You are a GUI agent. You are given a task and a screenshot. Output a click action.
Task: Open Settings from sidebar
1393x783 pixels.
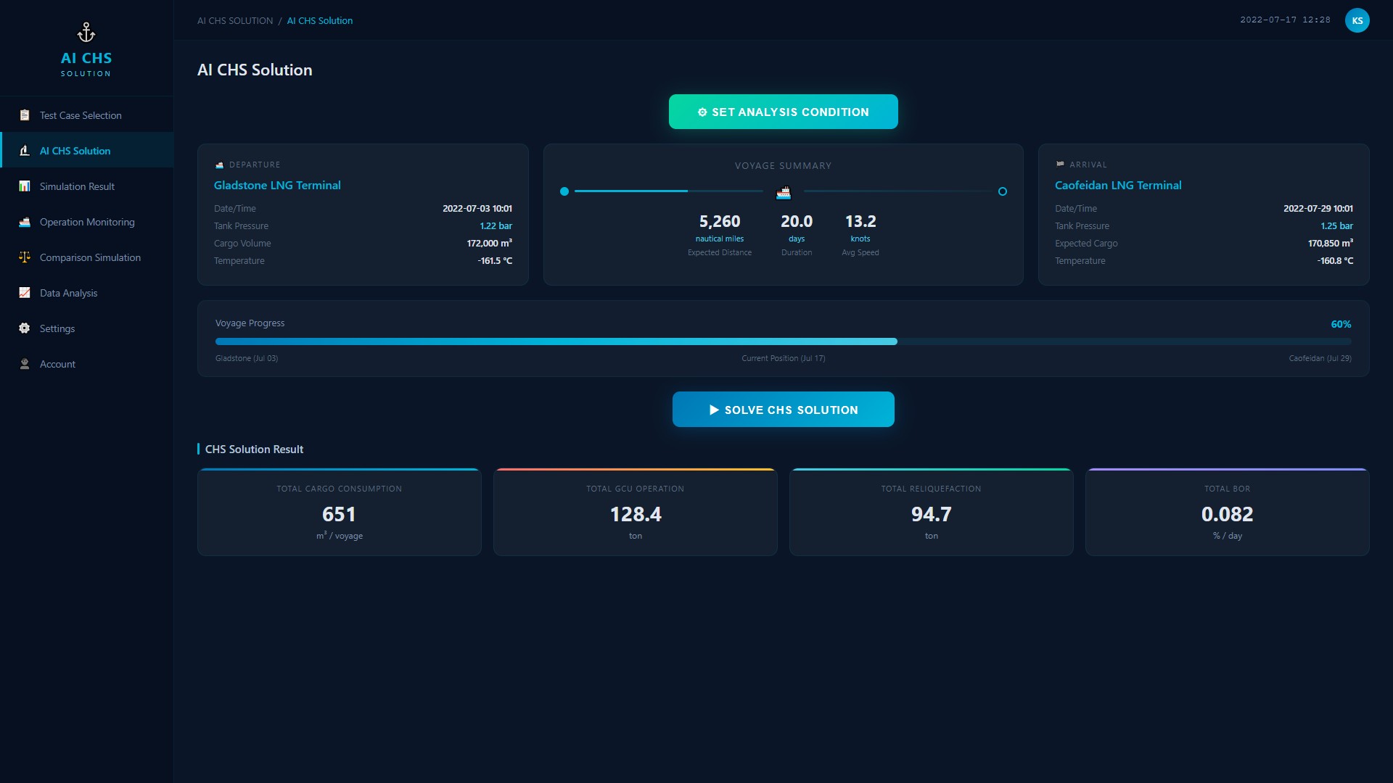[x=87, y=328]
